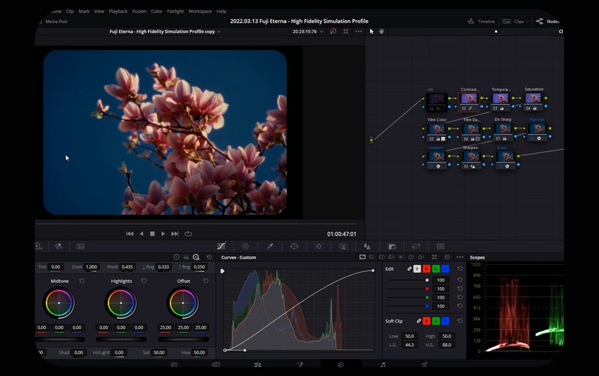The image size is (599, 376).
Task: Open the Tracker palette
Action: coord(319,246)
